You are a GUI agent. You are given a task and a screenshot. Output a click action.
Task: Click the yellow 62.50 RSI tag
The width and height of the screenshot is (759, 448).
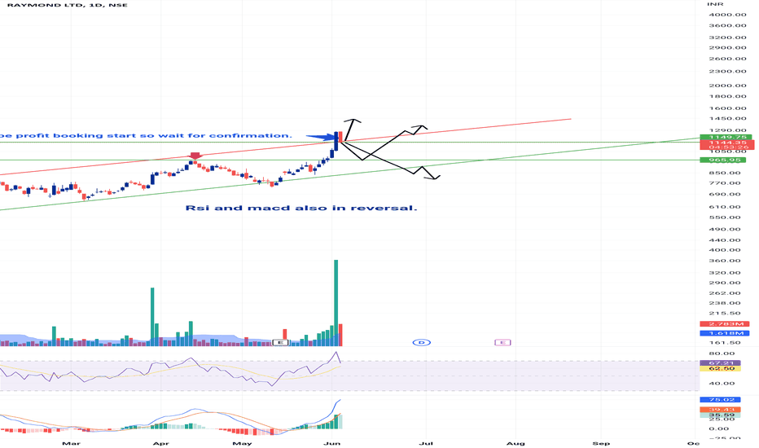point(720,368)
